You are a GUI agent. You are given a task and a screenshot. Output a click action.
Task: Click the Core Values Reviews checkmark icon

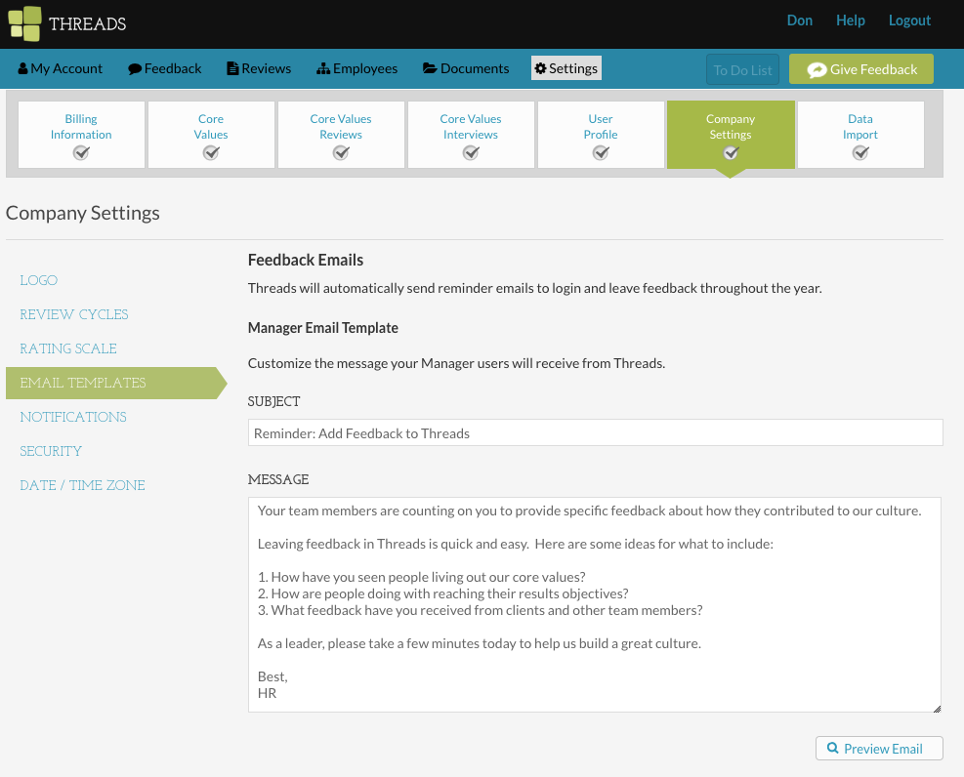coord(341,153)
